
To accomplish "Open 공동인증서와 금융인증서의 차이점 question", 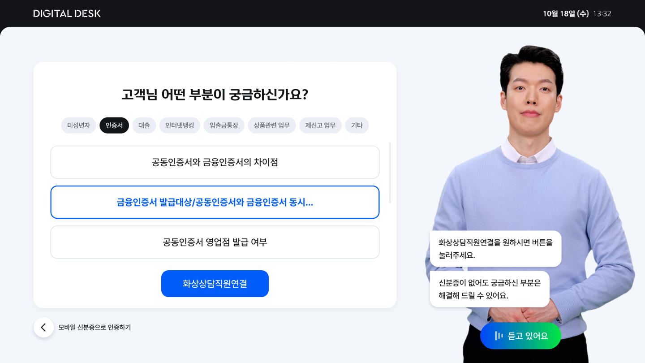I will point(215,162).
